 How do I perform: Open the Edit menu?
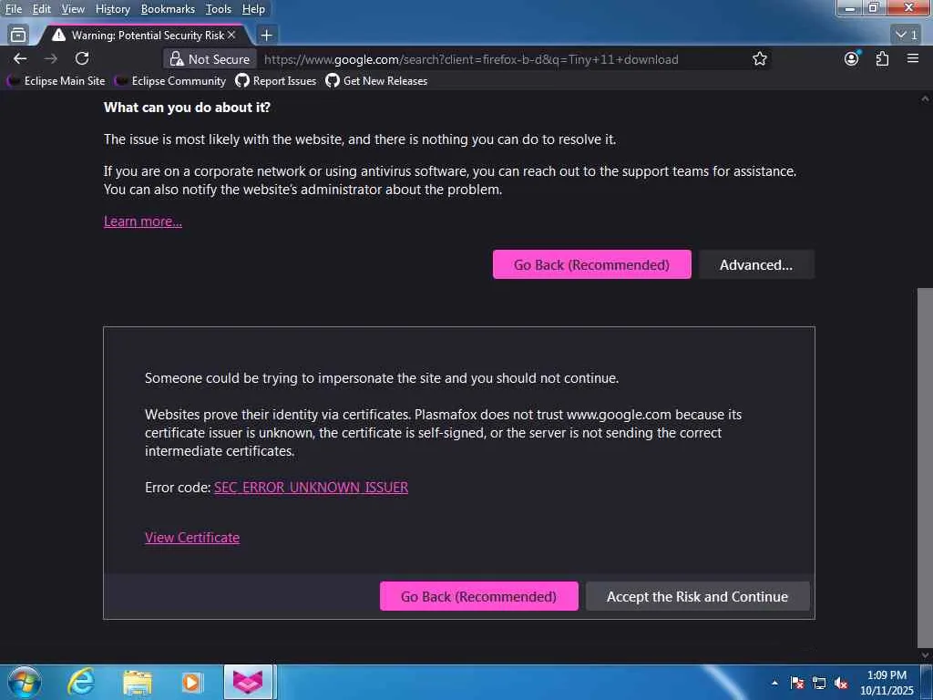pyautogui.click(x=41, y=9)
